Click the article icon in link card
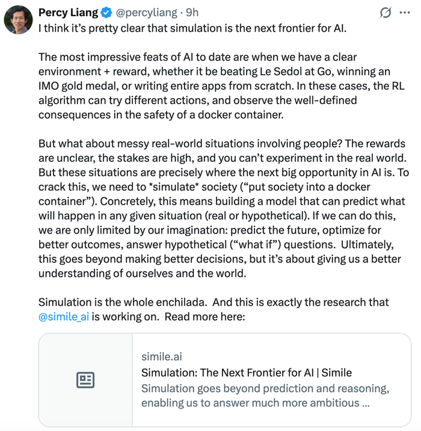The width and height of the screenshot is (421, 431). click(x=85, y=380)
